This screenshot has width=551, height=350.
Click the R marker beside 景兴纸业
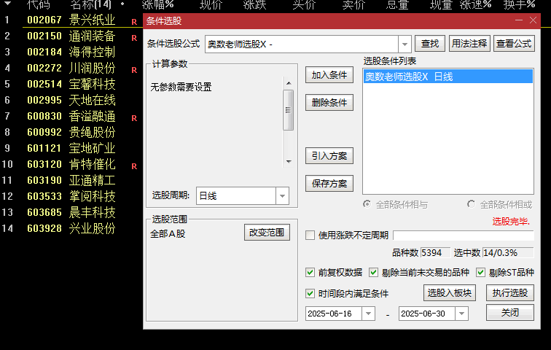pos(134,22)
